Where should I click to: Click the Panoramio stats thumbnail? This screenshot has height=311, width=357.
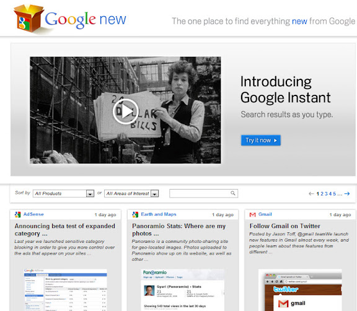click(x=182, y=290)
